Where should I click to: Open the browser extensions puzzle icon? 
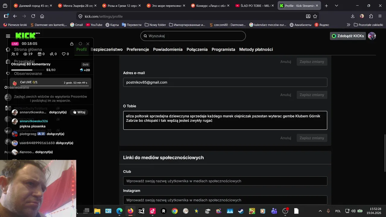pos(371,16)
